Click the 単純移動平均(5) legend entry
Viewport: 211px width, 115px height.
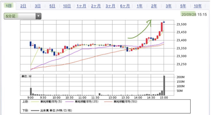coord(47,102)
